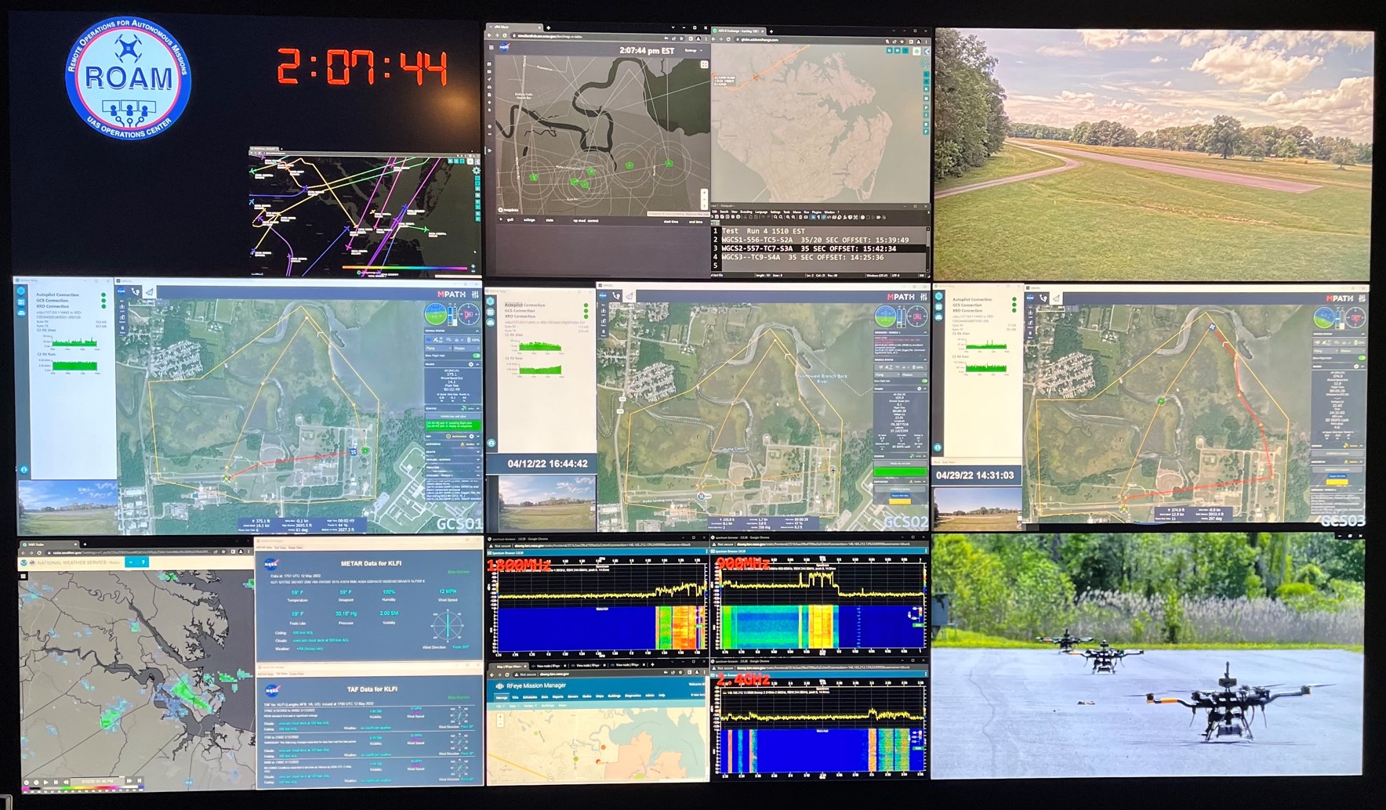This screenshot has width=1386, height=810.
Task: Click the fullscreen expand icon on the dRI map
Action: pyautogui.click(x=704, y=64)
